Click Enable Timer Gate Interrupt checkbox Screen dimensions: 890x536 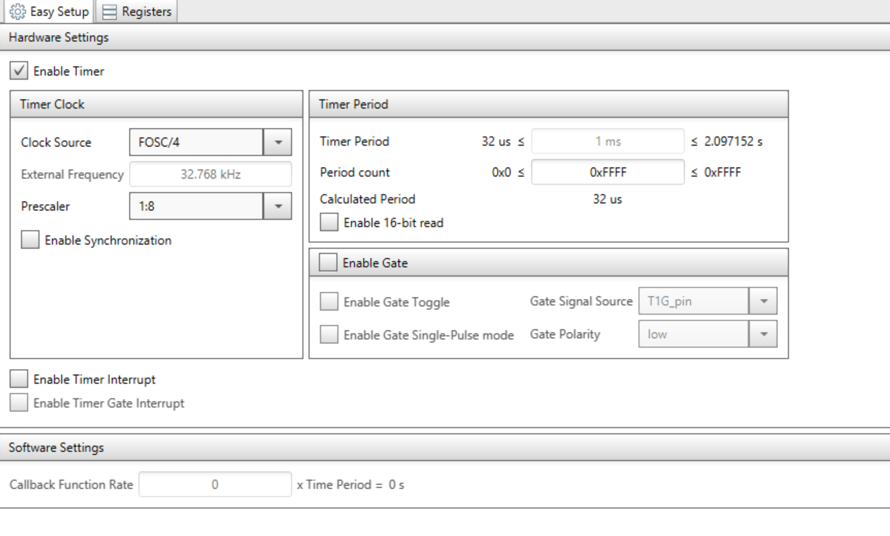click(21, 403)
